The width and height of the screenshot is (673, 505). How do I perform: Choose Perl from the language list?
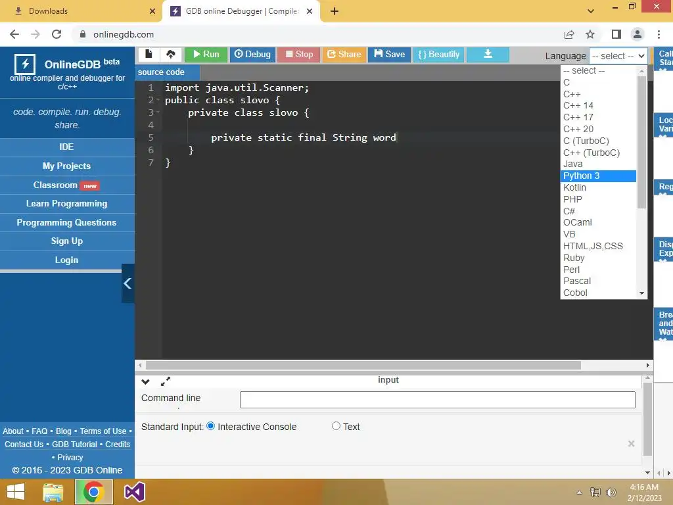(x=598, y=270)
